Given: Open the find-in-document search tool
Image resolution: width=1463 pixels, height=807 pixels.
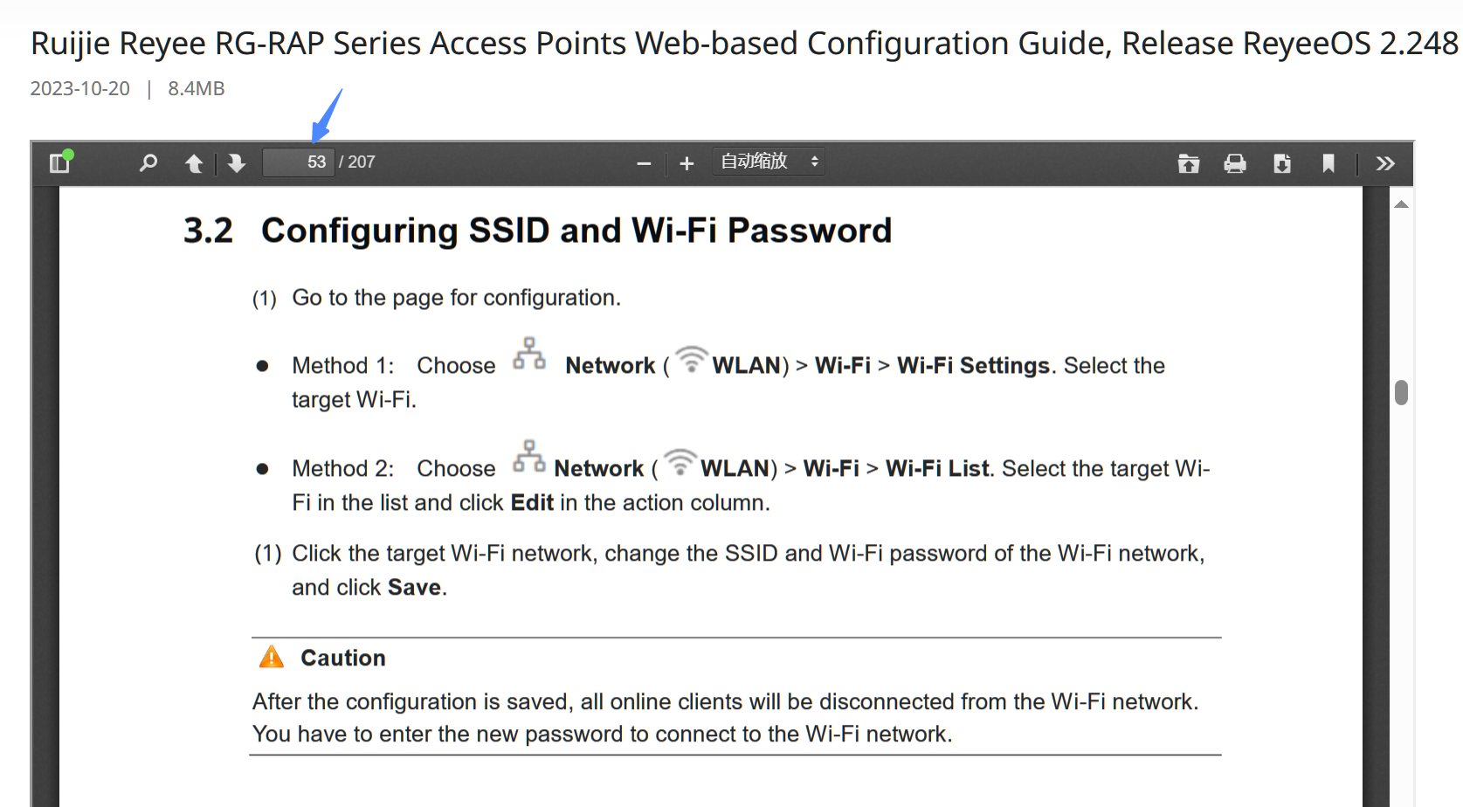Looking at the screenshot, I should (x=148, y=162).
